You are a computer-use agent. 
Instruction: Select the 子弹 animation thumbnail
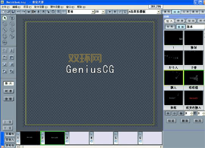pos(194,58)
